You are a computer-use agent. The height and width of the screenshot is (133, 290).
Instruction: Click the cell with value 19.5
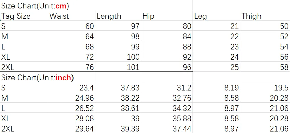265,87
